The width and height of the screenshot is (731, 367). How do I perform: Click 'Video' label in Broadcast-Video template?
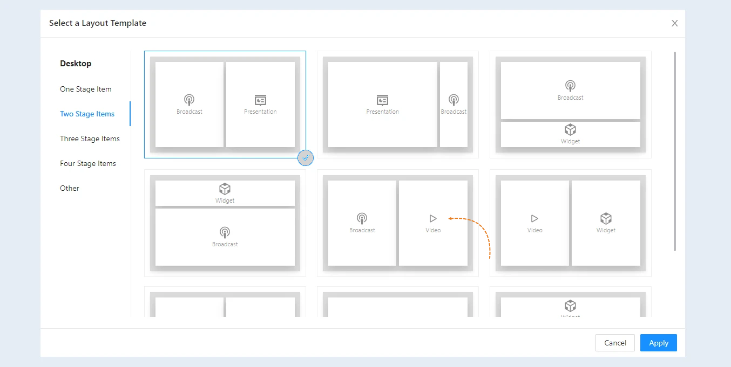433,231
